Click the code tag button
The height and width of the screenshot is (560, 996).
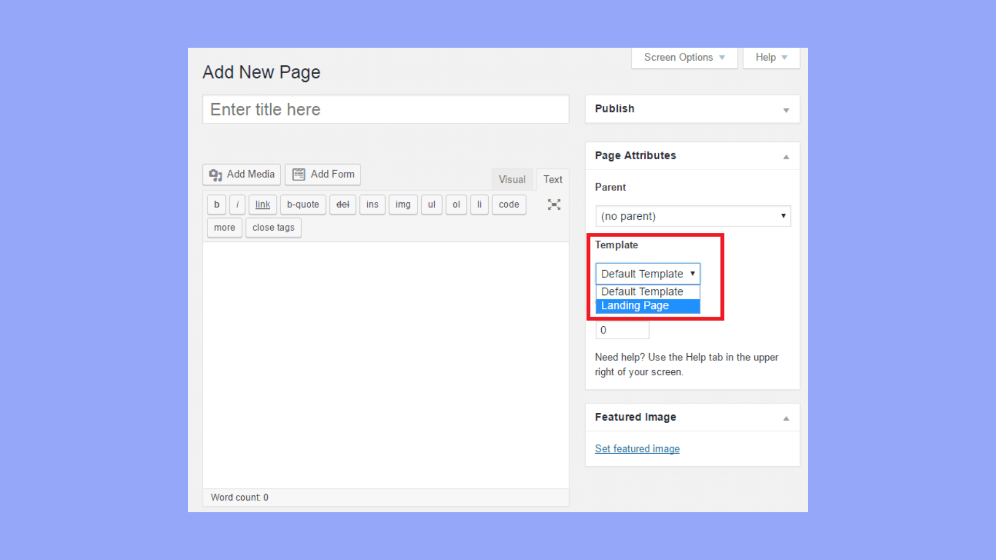508,205
